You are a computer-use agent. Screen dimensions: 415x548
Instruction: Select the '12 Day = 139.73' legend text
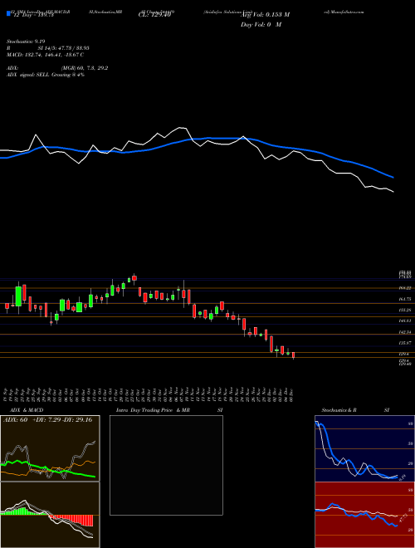tap(32, 15)
